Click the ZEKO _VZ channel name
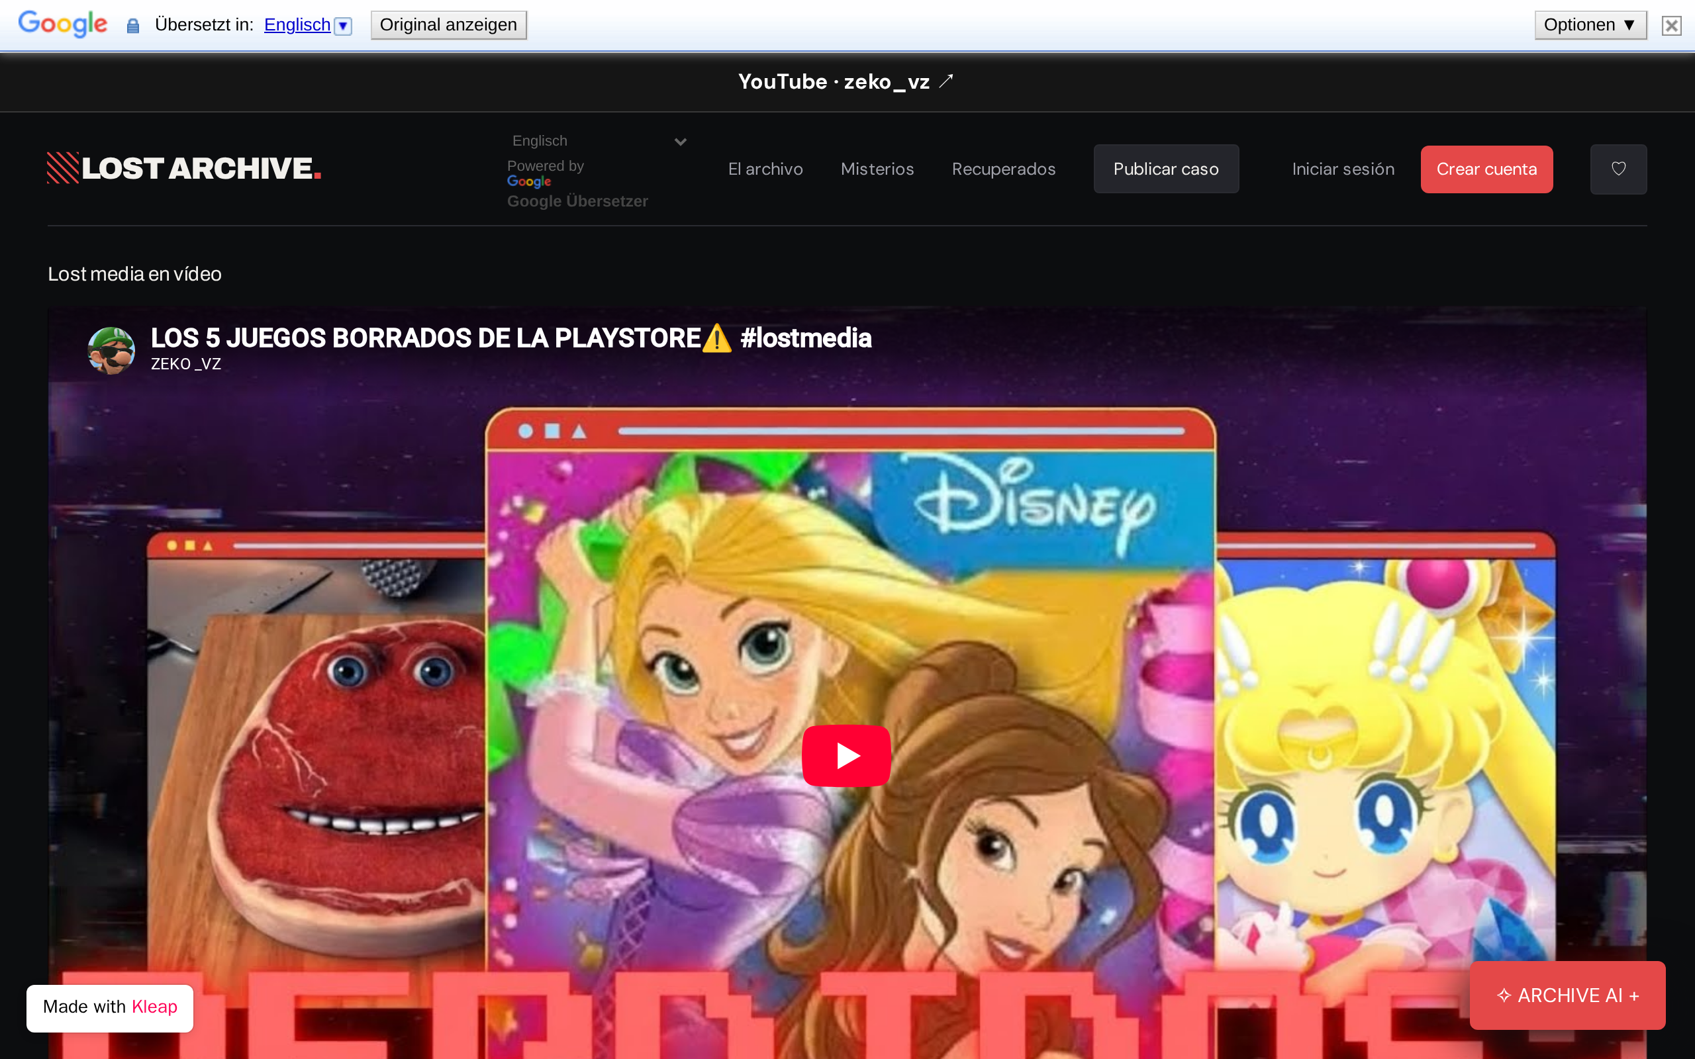 (x=185, y=364)
